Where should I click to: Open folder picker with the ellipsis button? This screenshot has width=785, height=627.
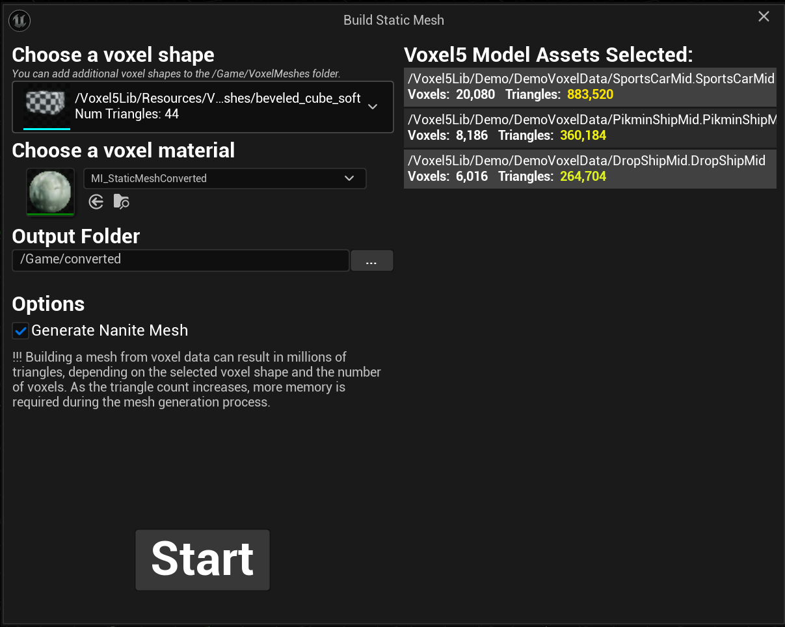click(x=372, y=261)
